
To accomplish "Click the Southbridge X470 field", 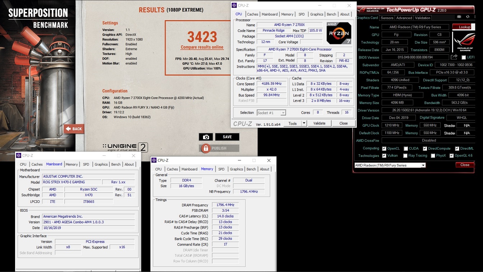I will tap(89, 195).
